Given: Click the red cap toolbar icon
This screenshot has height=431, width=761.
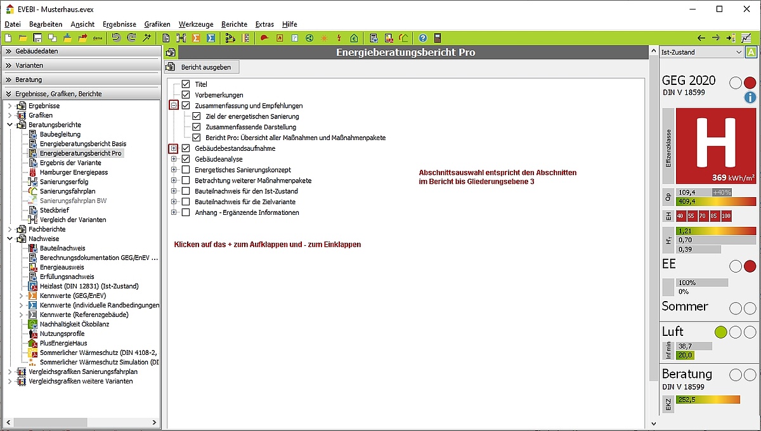Looking at the screenshot, I should click(264, 38).
